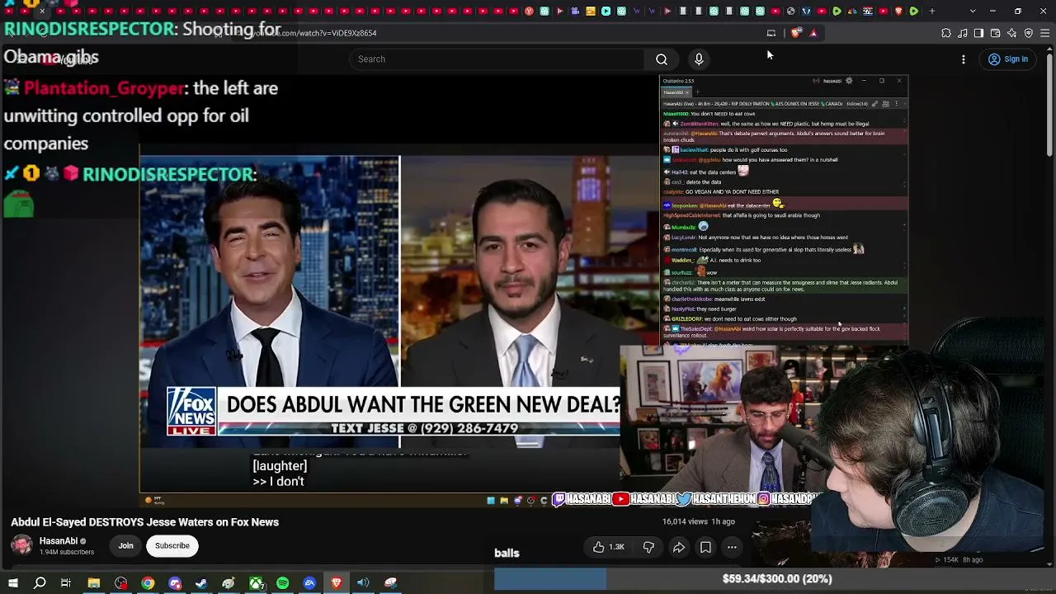
Task: Subscribe to the HasanAbi channel
Action: [172, 545]
